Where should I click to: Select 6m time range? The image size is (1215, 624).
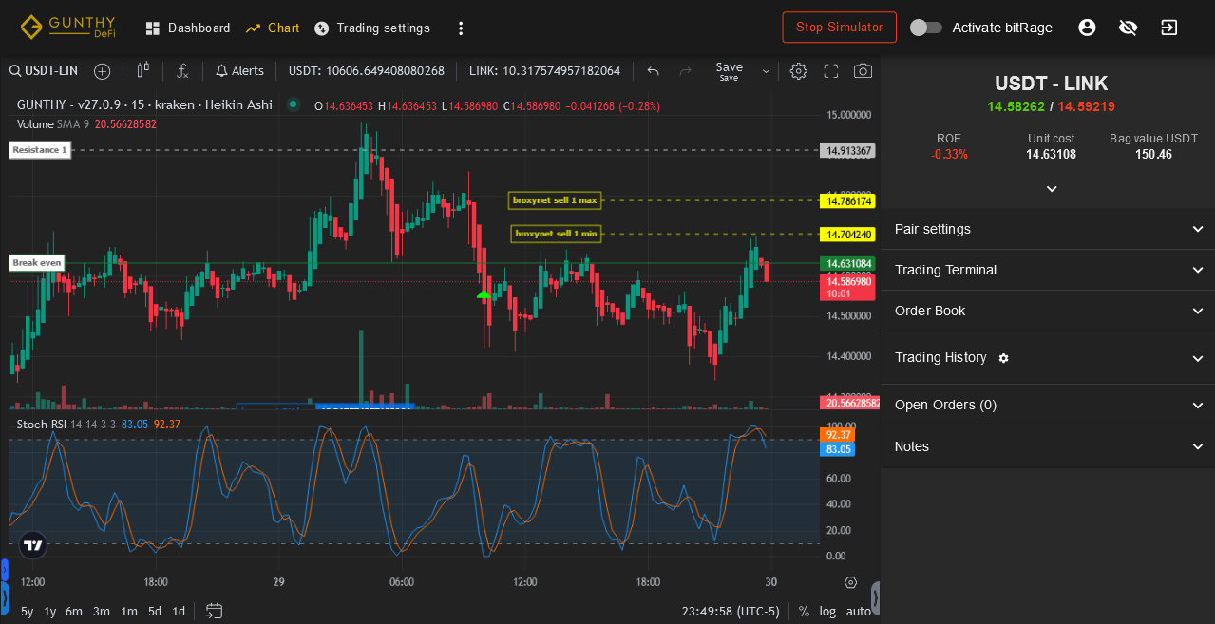[74, 611]
